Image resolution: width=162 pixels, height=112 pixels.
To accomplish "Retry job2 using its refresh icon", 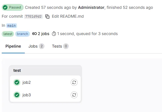I will pos(74,82).
